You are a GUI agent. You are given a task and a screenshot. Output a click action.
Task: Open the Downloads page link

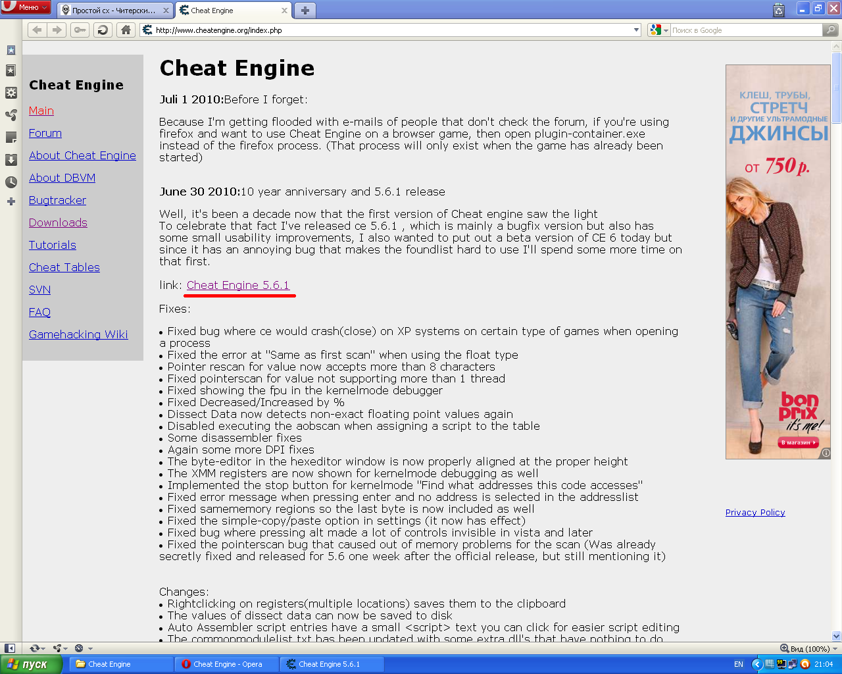coord(58,222)
